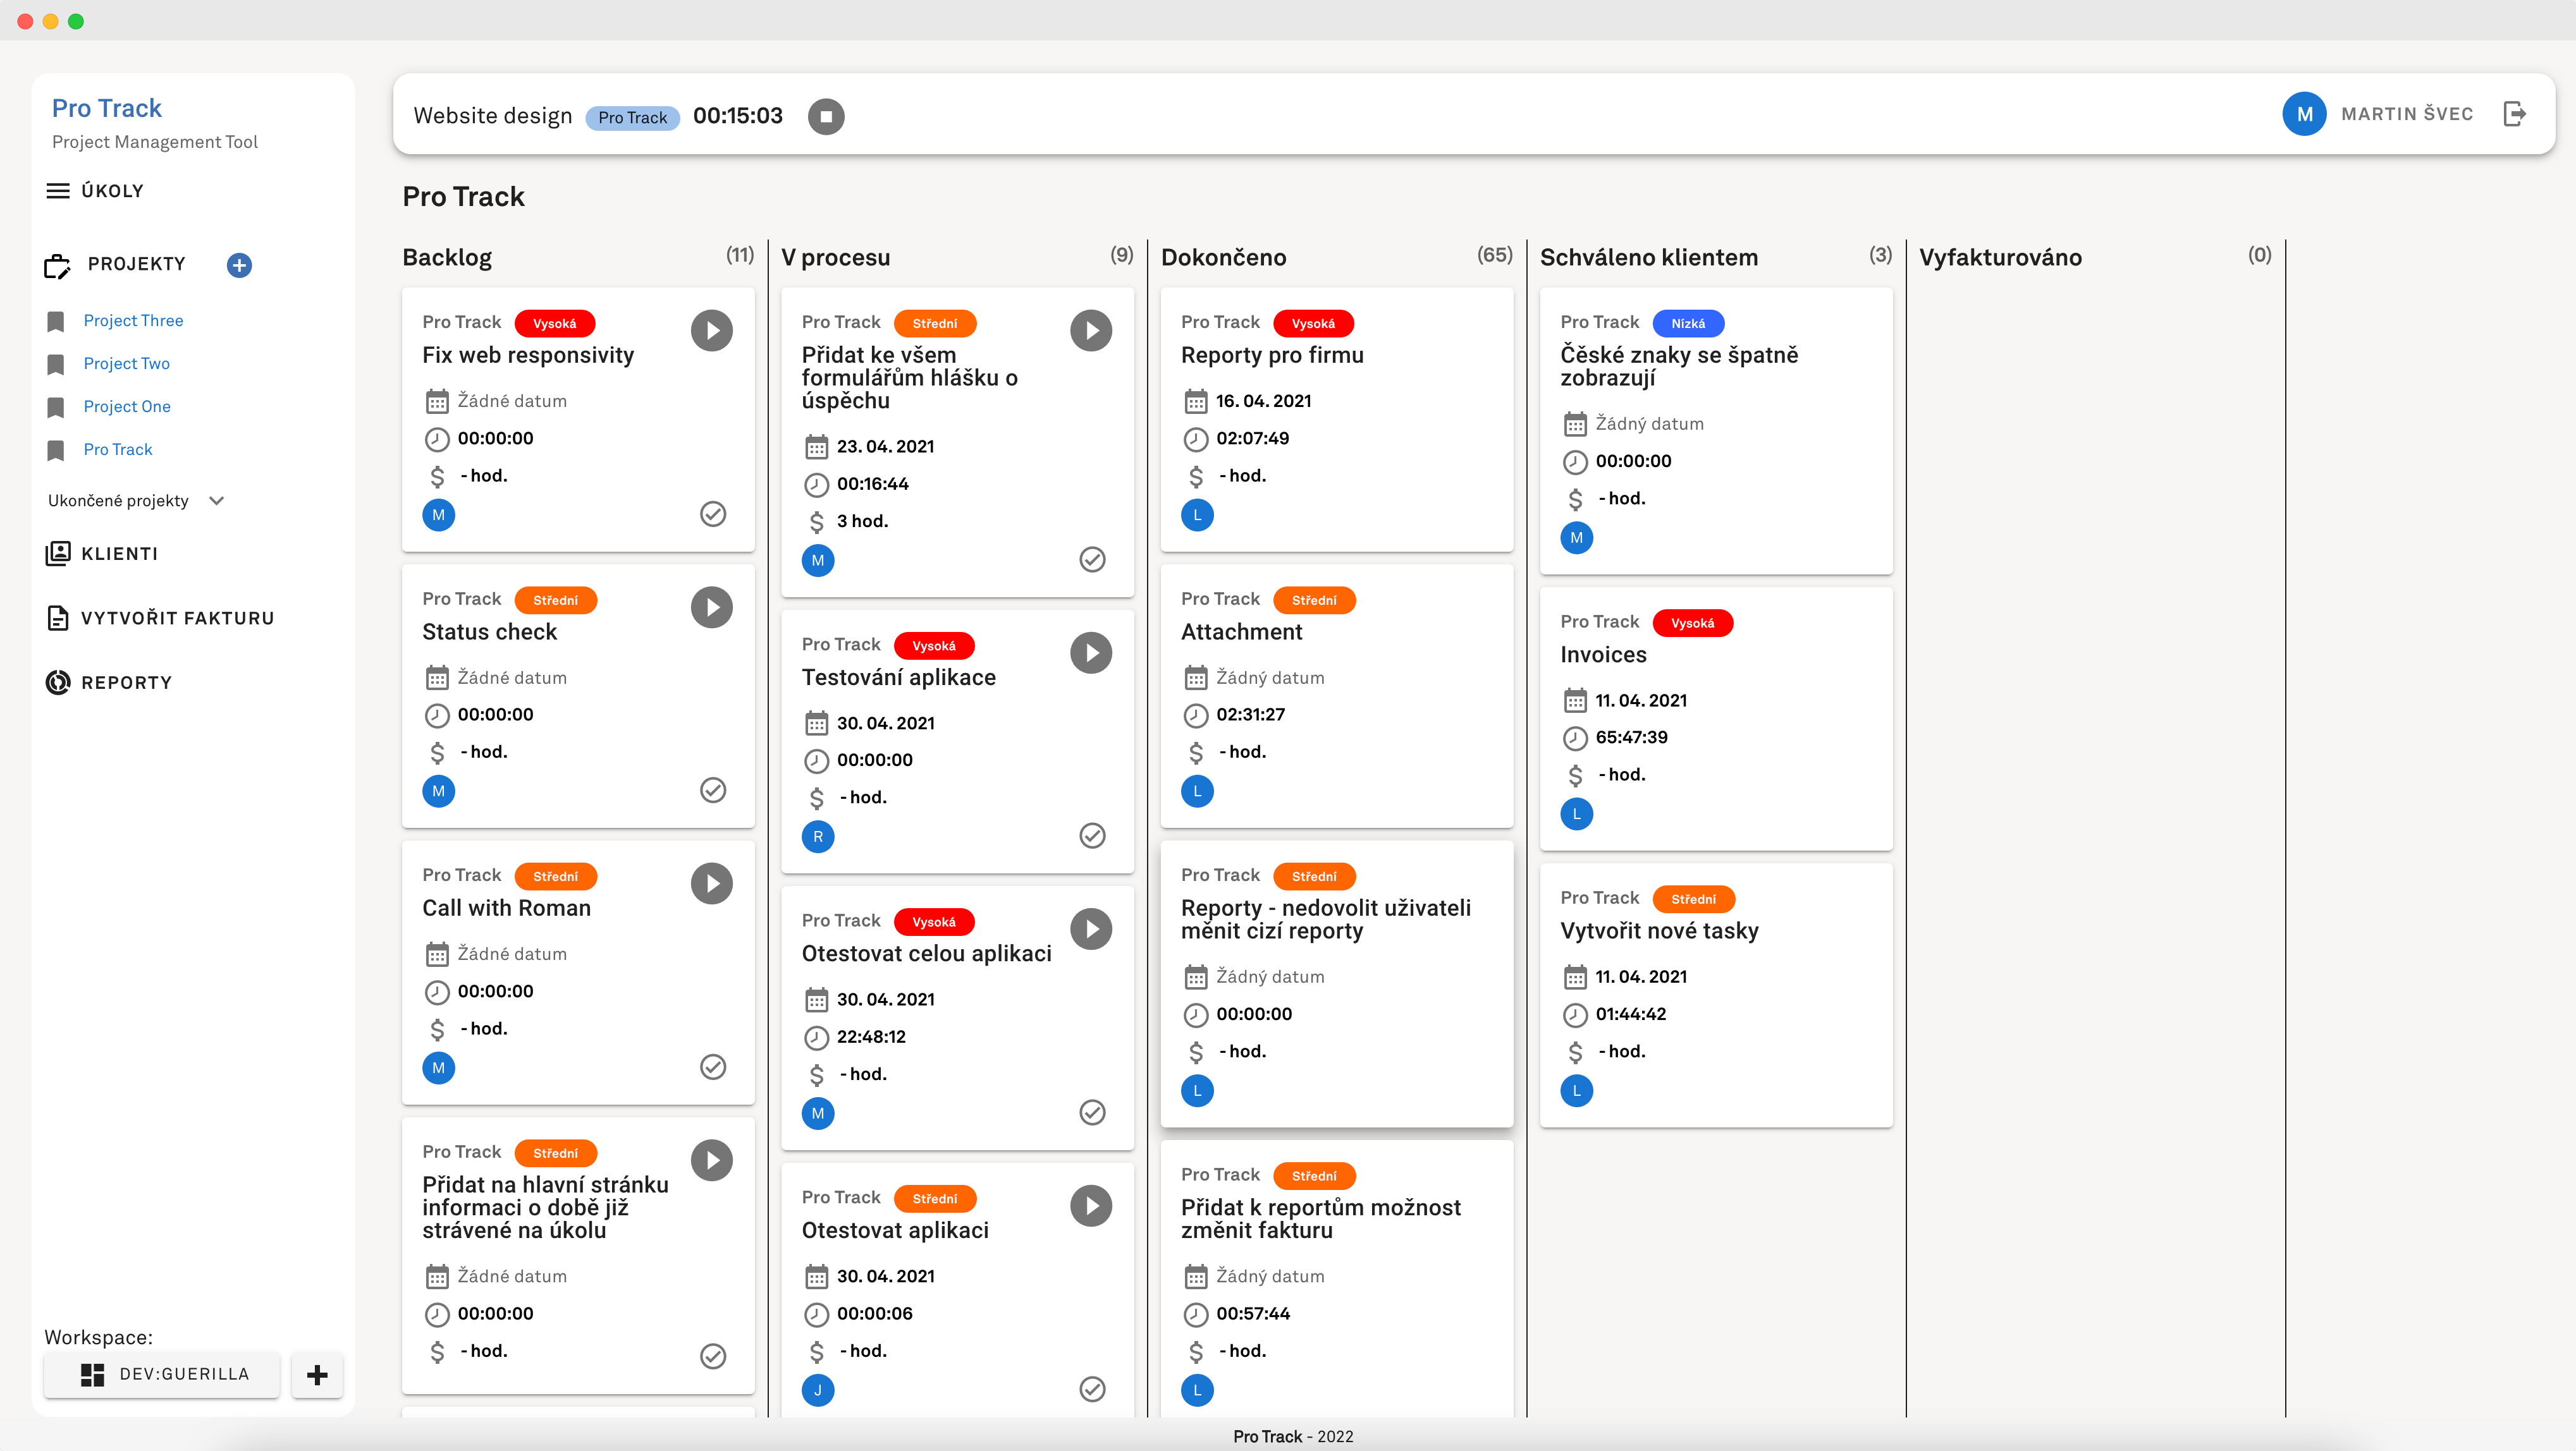Expand the Ukončené projekty section
Image resolution: width=2576 pixels, height=1451 pixels.
(216, 501)
